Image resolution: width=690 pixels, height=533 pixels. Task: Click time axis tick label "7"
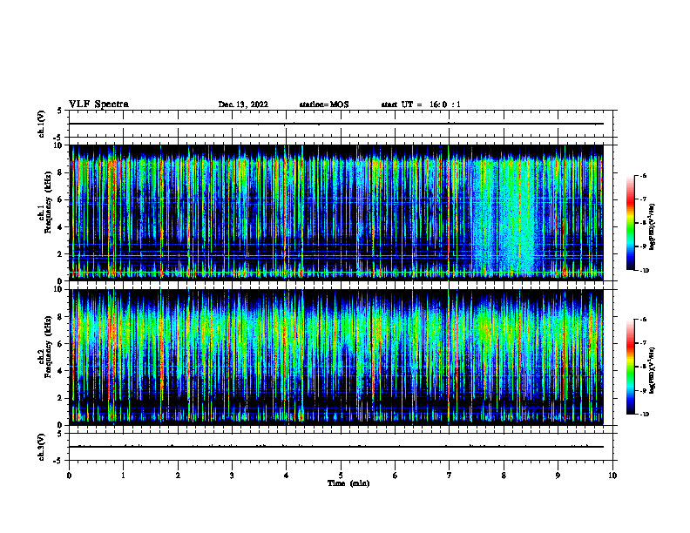point(450,476)
